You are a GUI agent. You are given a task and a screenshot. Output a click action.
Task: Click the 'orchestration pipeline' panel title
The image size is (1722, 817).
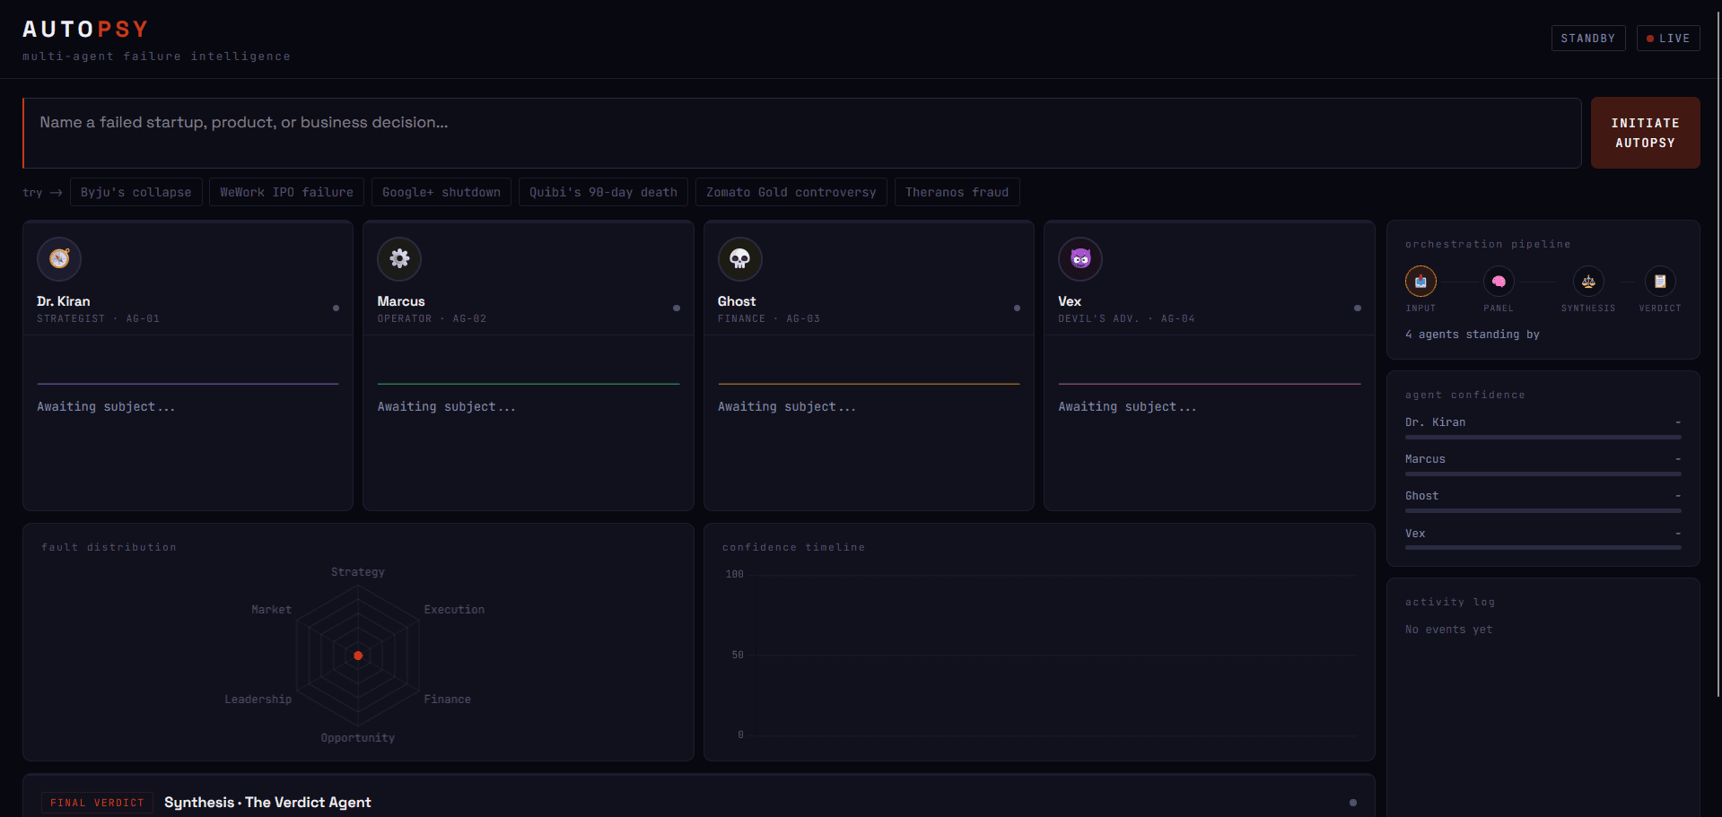coord(1488,244)
